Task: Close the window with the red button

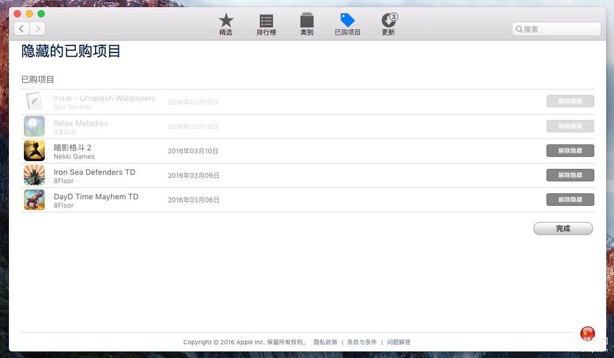Action: point(17,14)
